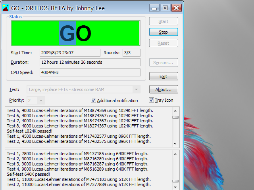Exit the ORTHOS application
This screenshot has height=190, width=254.
164,76
